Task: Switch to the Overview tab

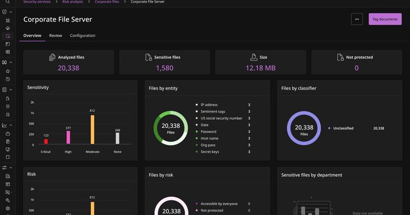Action: coord(32,36)
